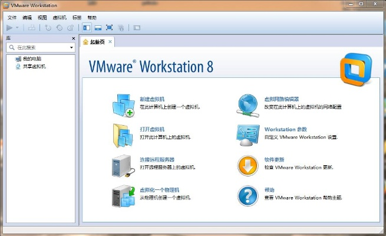The width and height of the screenshot is (386, 236).
Task: Click text 检查 VMware Workstation 更新
Action: [x=299, y=168]
